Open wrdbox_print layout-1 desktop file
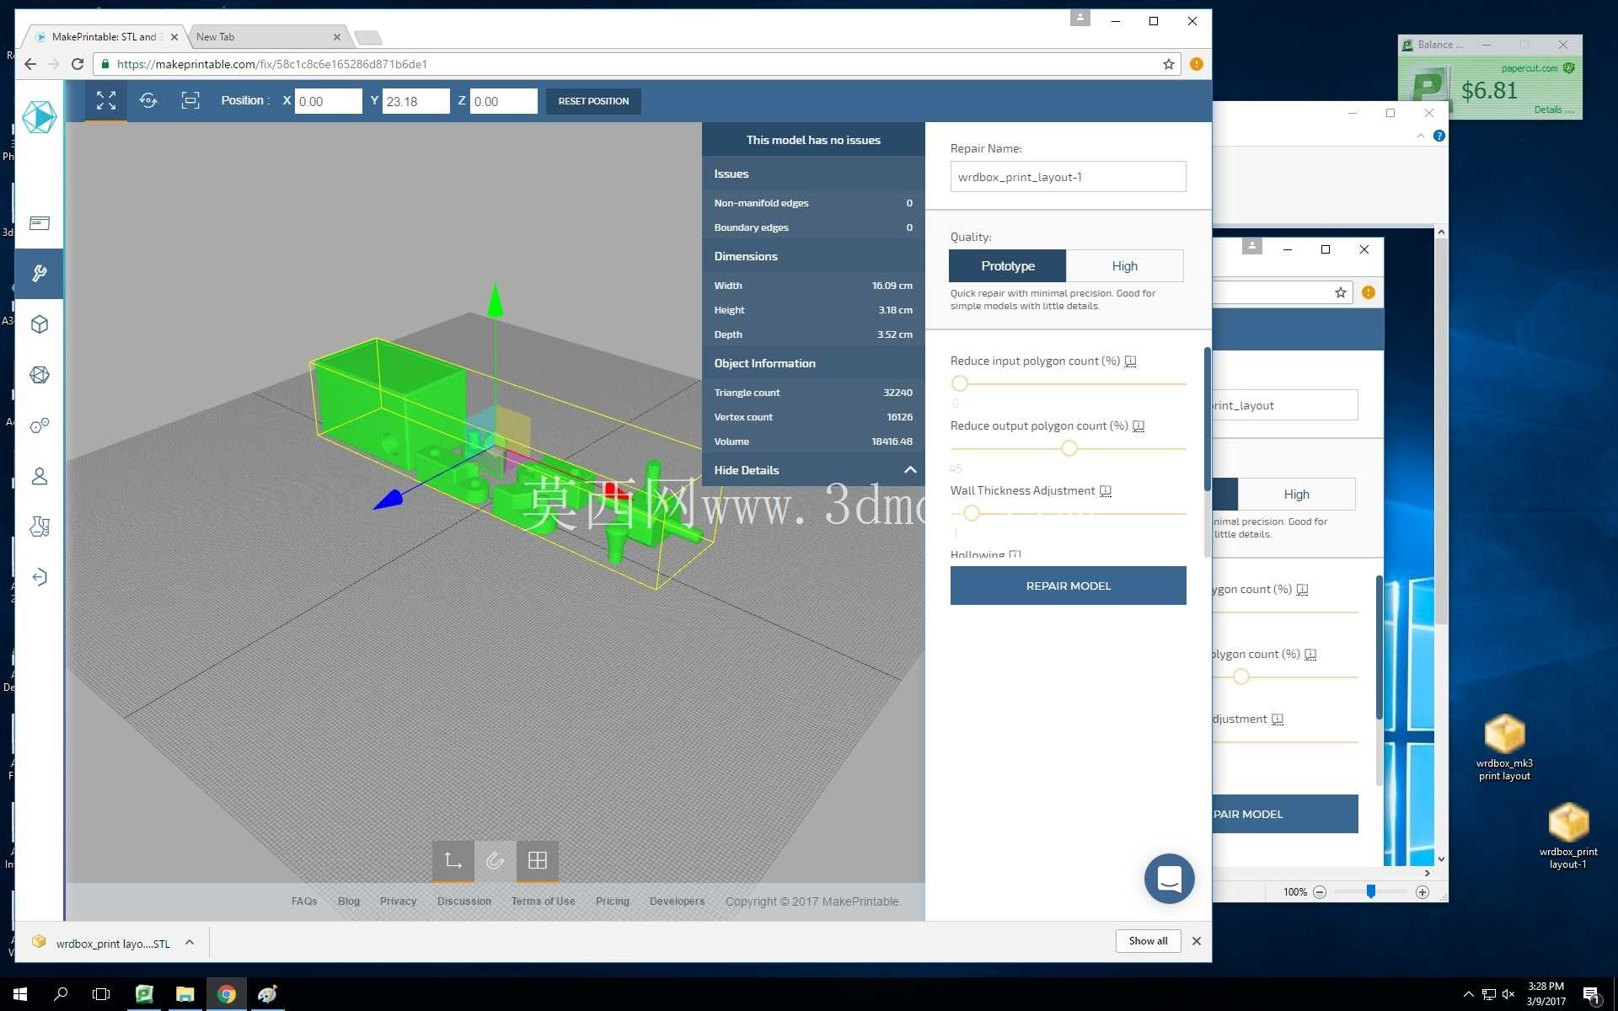Image resolution: width=1618 pixels, height=1011 pixels. pyautogui.click(x=1567, y=836)
